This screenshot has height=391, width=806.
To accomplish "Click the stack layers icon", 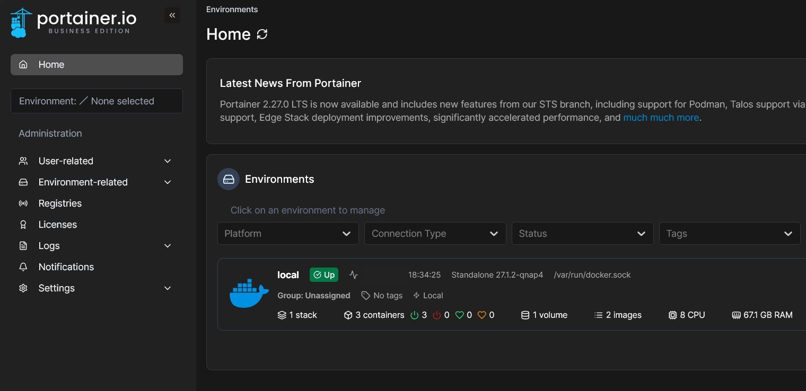I will (x=282, y=315).
